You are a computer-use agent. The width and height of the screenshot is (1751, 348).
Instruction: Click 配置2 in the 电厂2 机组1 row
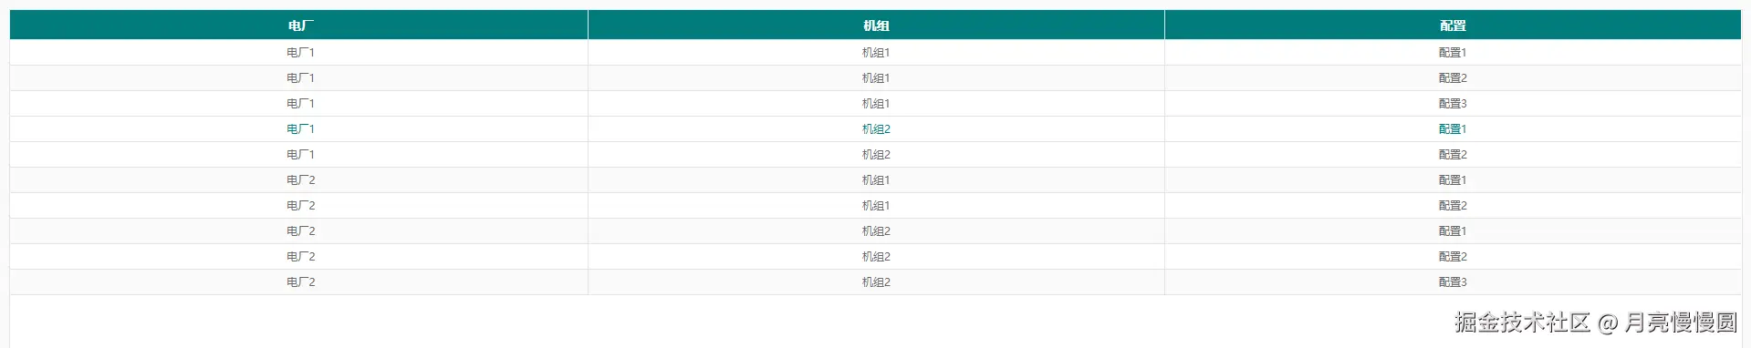click(1453, 206)
